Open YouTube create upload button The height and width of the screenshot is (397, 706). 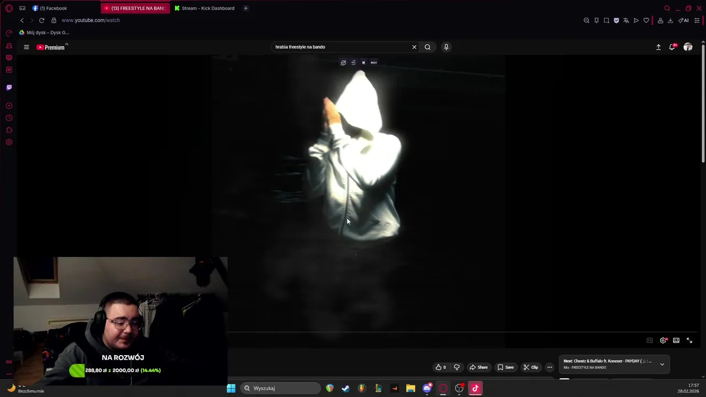659,47
